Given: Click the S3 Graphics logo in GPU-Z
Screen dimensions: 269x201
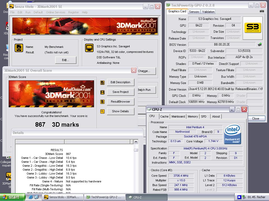Looking at the screenshot, I should (x=253, y=28).
